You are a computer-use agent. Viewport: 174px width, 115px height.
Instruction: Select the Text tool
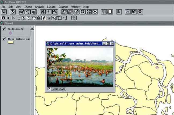[59, 18]
